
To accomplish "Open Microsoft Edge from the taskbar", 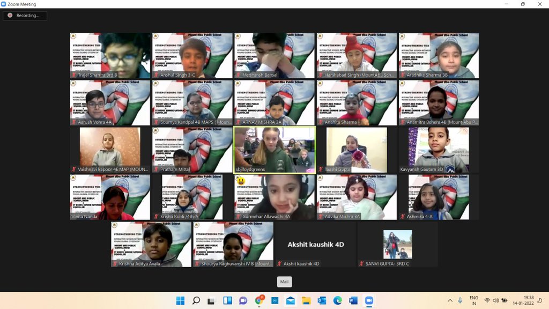I will point(338,300).
